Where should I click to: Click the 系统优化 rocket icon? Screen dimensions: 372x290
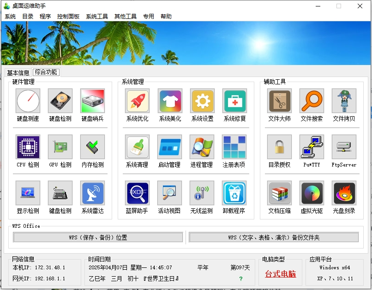[x=138, y=101]
